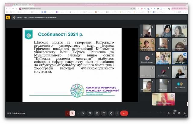Expand the camera video settings arrow
193x124 pixels.
78,113
